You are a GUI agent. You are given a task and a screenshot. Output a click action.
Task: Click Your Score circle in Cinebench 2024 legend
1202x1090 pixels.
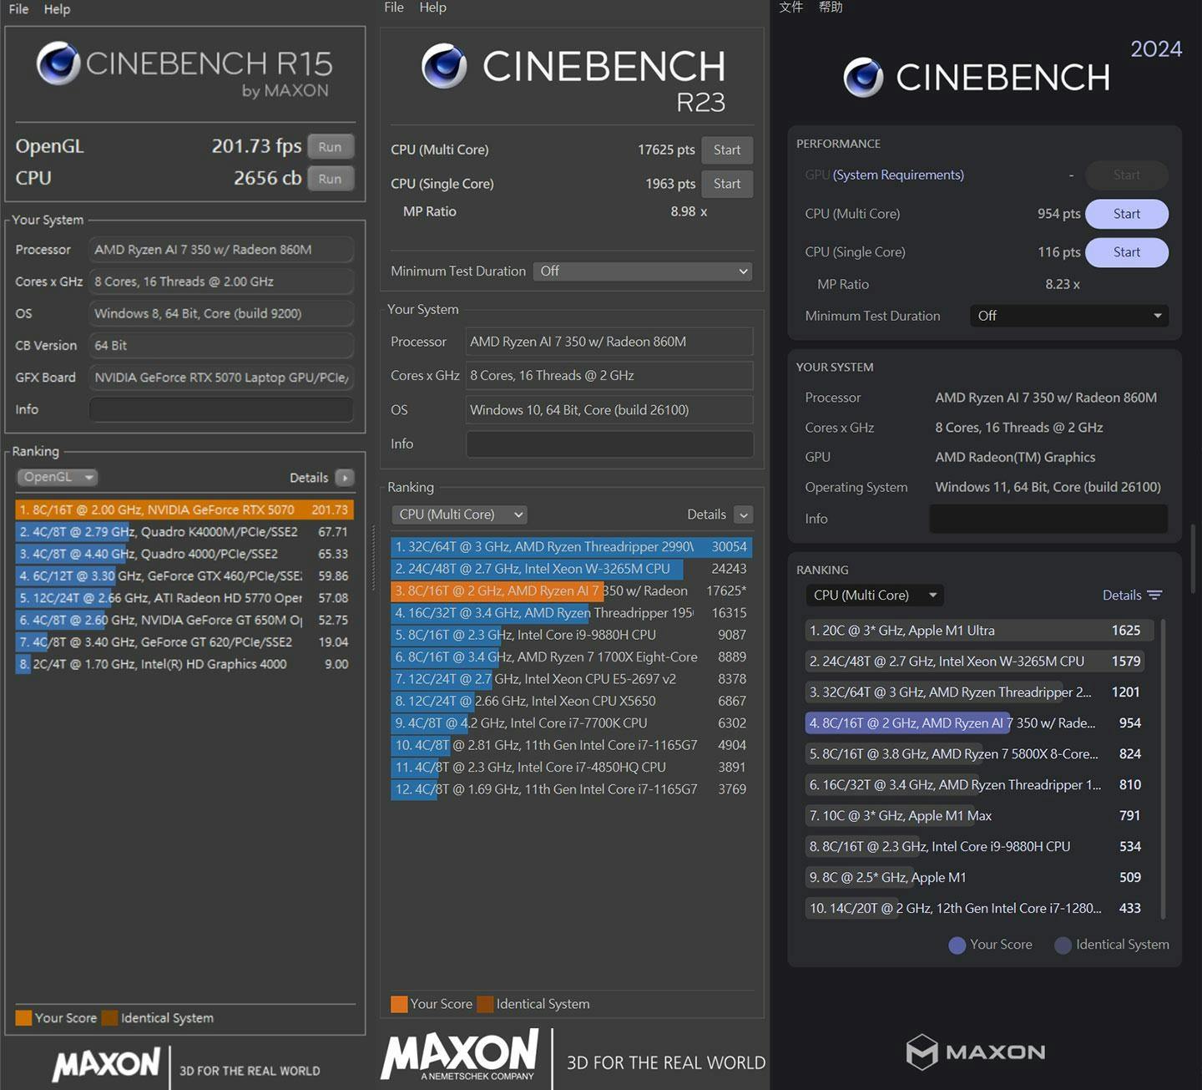point(957,946)
